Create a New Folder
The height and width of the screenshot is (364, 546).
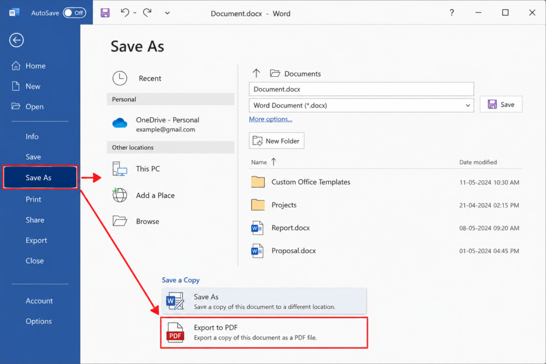[277, 141]
